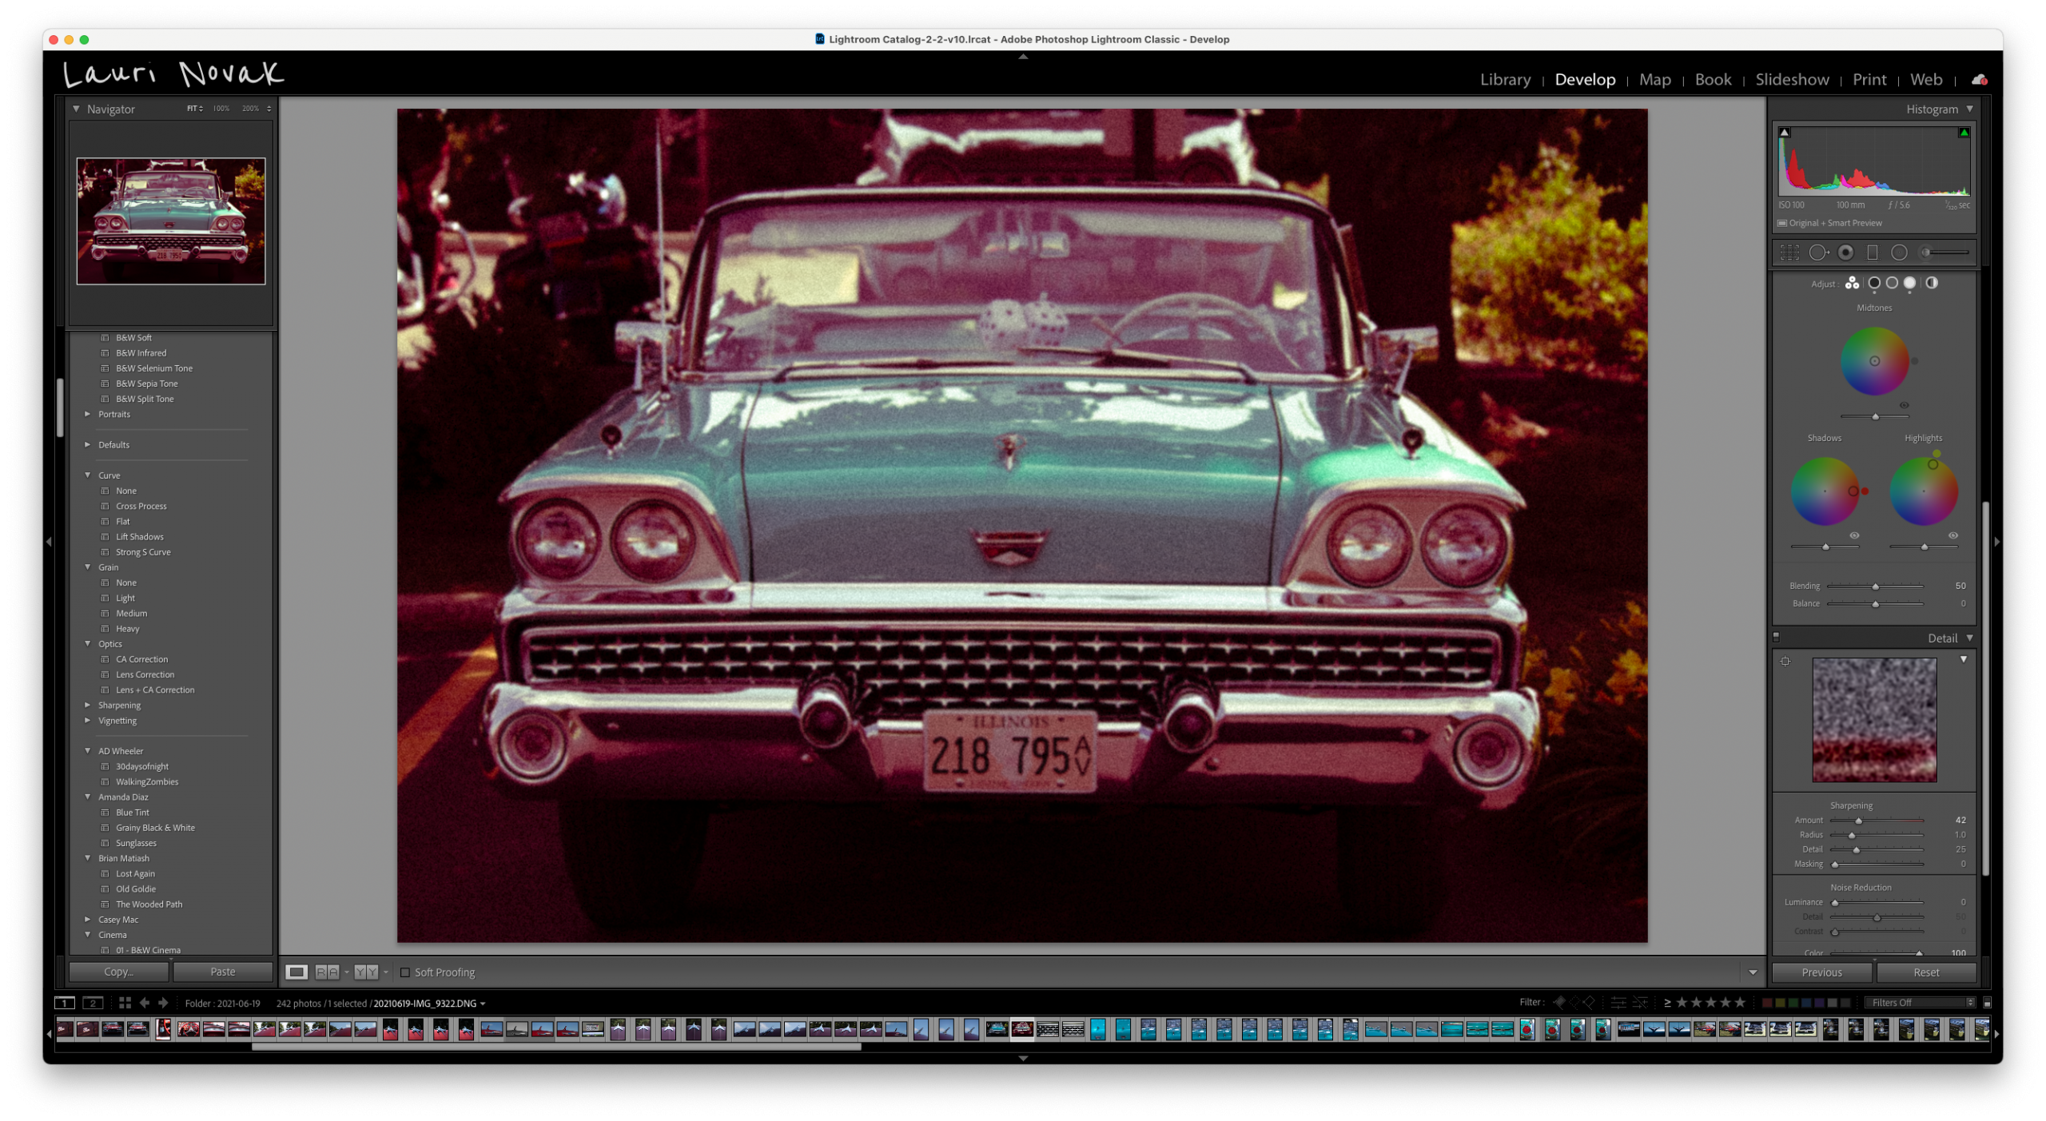Image resolution: width=2046 pixels, height=1121 pixels.
Task: Open grid view from filmstrip bar
Action: 125,1003
